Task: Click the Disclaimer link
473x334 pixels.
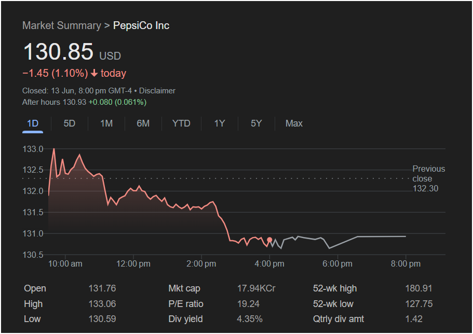Action: point(157,91)
